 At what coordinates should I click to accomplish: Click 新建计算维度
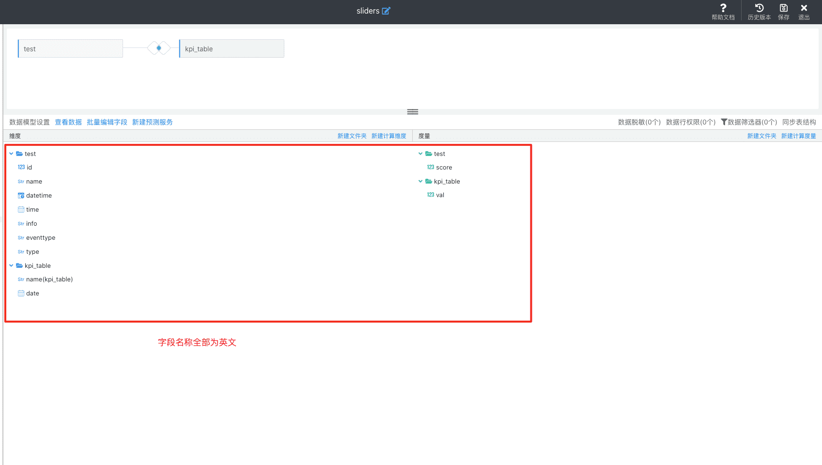[x=389, y=136]
